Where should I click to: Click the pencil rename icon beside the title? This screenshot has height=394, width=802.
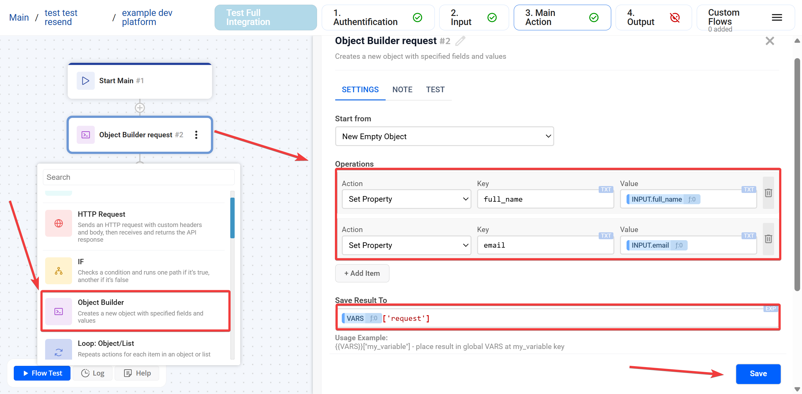[x=460, y=41]
